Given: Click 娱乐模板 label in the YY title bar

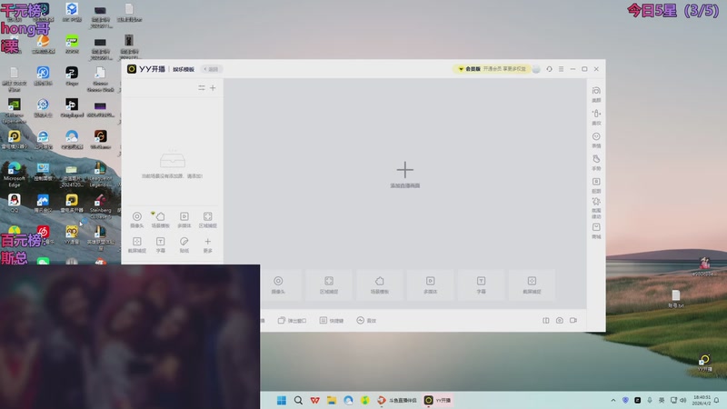Looking at the screenshot, I should click(x=184, y=69).
